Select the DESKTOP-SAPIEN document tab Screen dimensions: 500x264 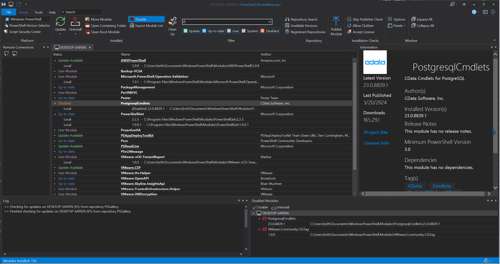point(72,47)
